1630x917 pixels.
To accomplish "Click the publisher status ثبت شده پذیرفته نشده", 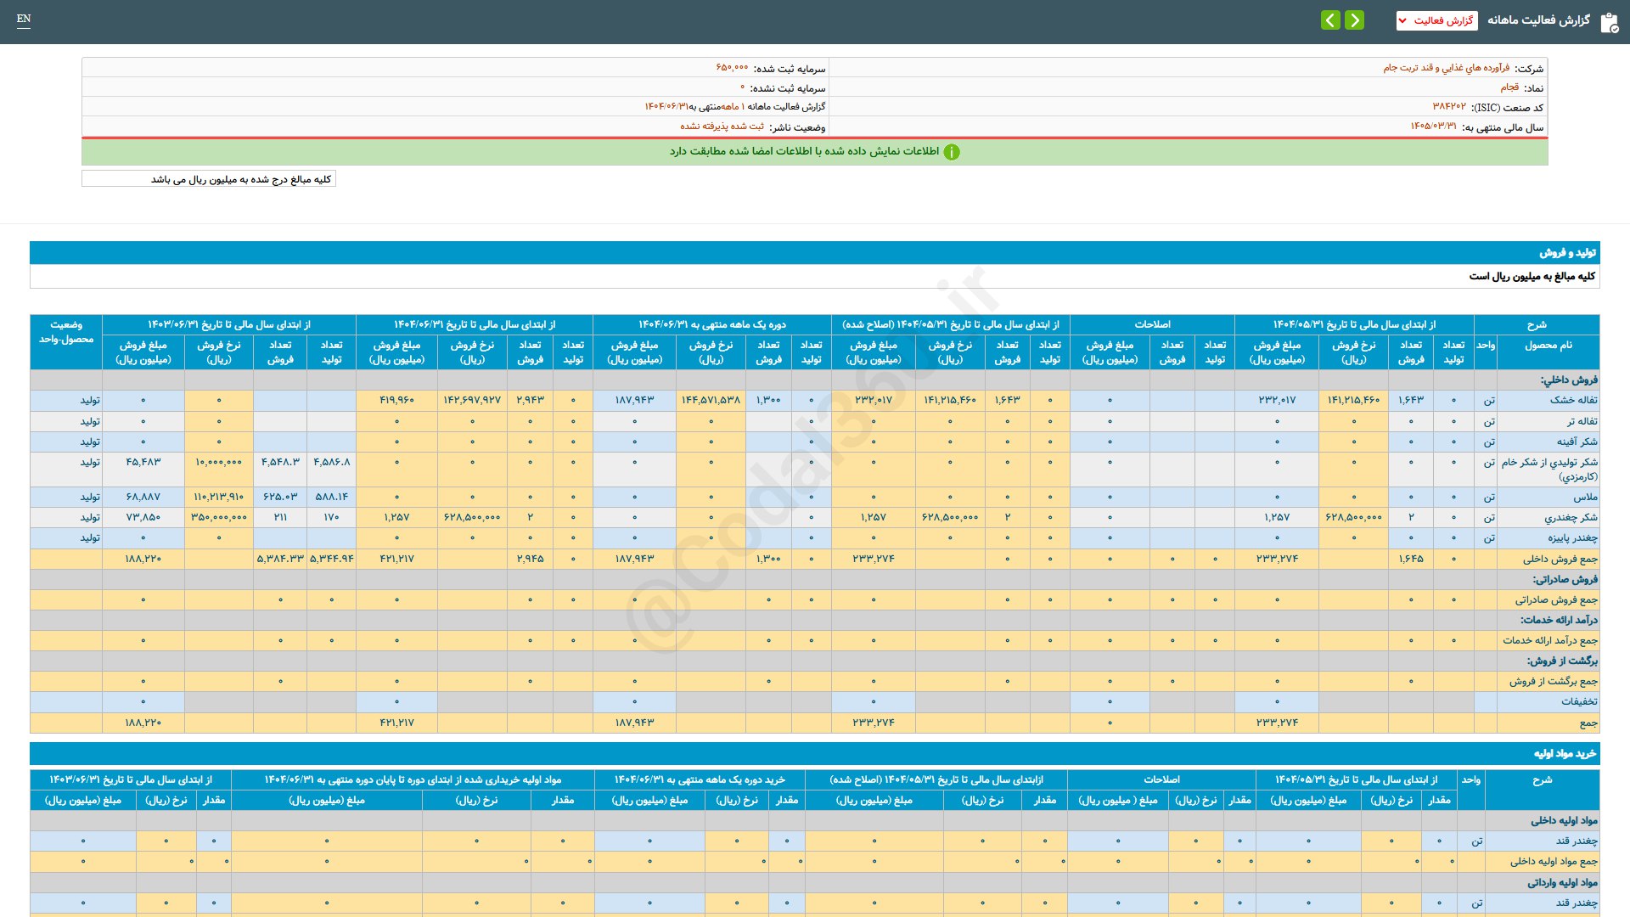I will [722, 127].
